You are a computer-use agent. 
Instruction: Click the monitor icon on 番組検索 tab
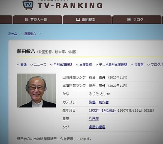[x=78, y=19]
